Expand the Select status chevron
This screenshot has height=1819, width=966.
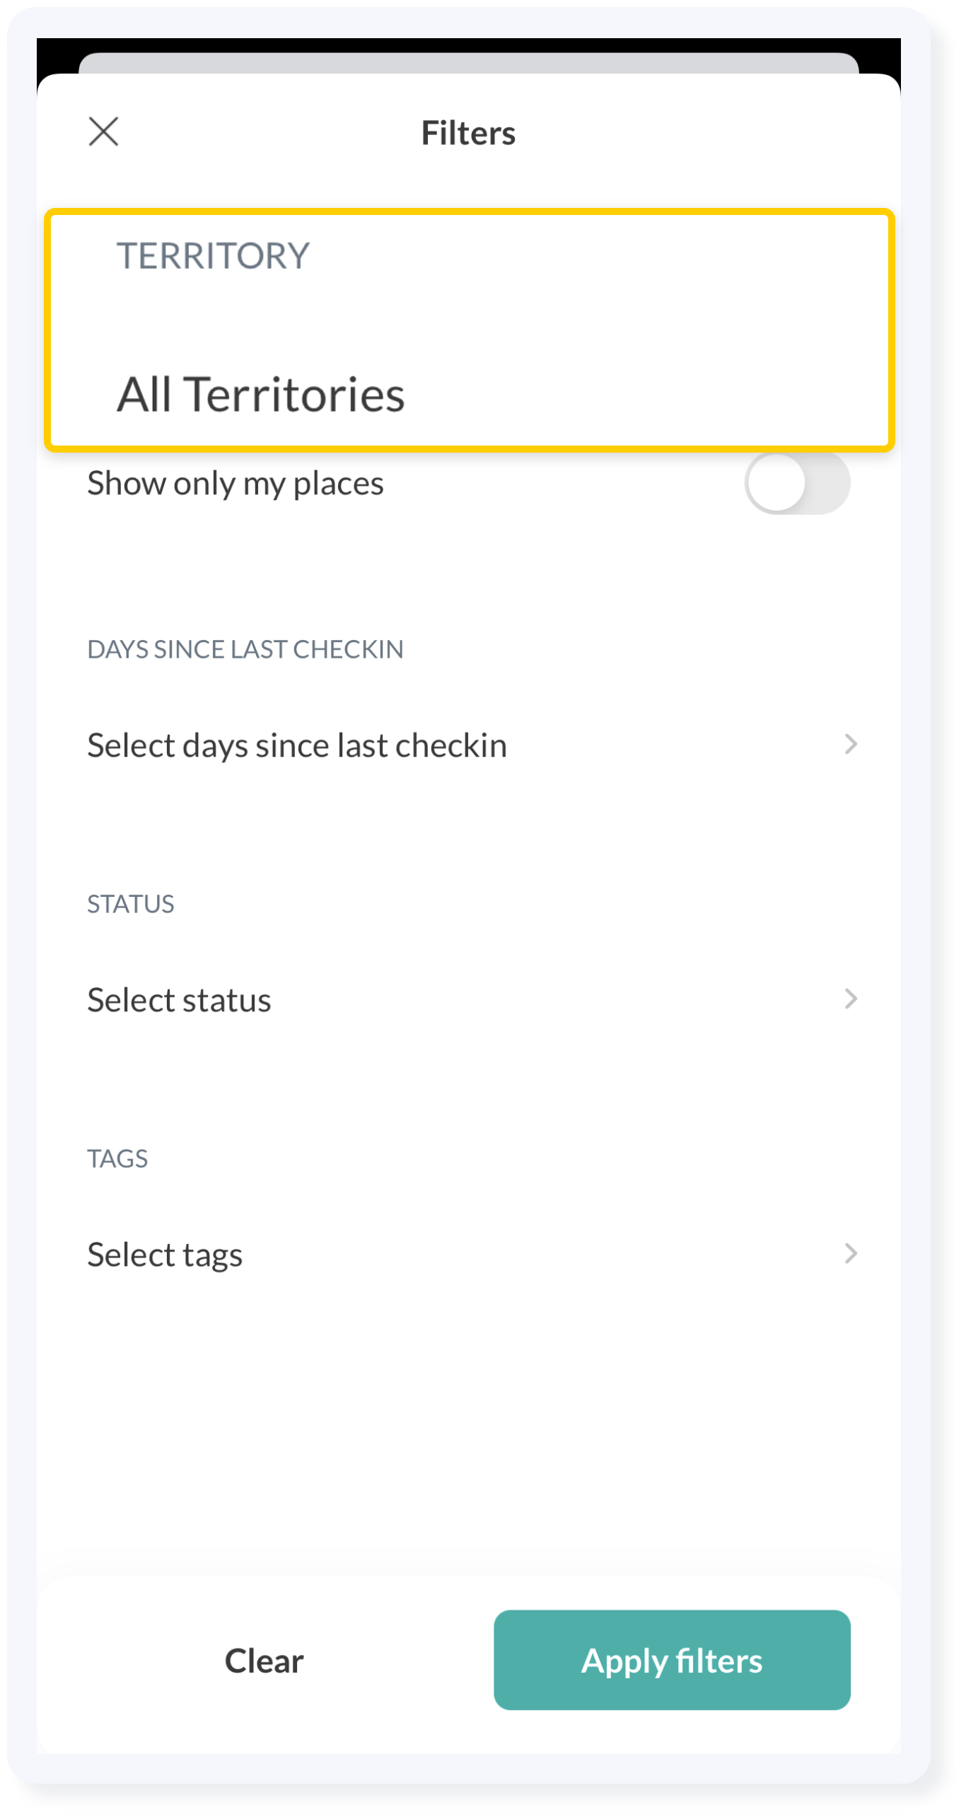(x=850, y=999)
